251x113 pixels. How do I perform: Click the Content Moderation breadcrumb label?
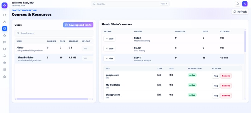pos(24,10)
